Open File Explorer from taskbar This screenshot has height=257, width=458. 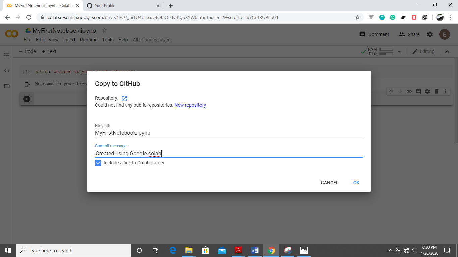click(x=189, y=250)
